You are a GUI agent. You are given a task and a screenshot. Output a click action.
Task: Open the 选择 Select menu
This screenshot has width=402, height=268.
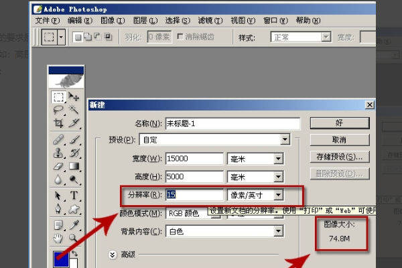[178, 21]
